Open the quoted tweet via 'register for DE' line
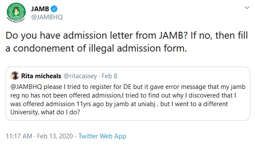 pyautogui.click(x=128, y=87)
